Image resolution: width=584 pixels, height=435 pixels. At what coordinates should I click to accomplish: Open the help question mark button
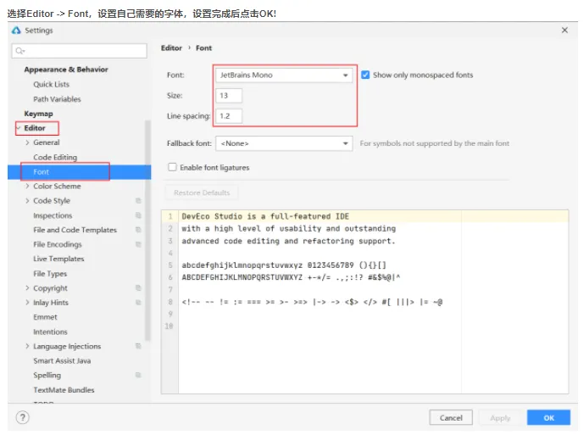[x=23, y=417]
